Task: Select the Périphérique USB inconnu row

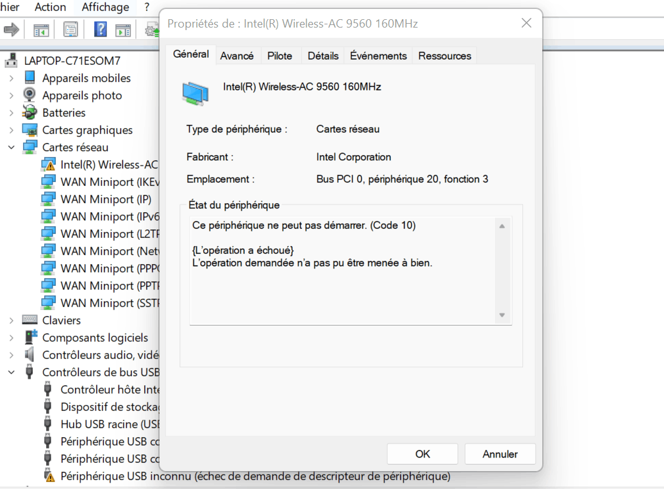Action: [x=247, y=476]
